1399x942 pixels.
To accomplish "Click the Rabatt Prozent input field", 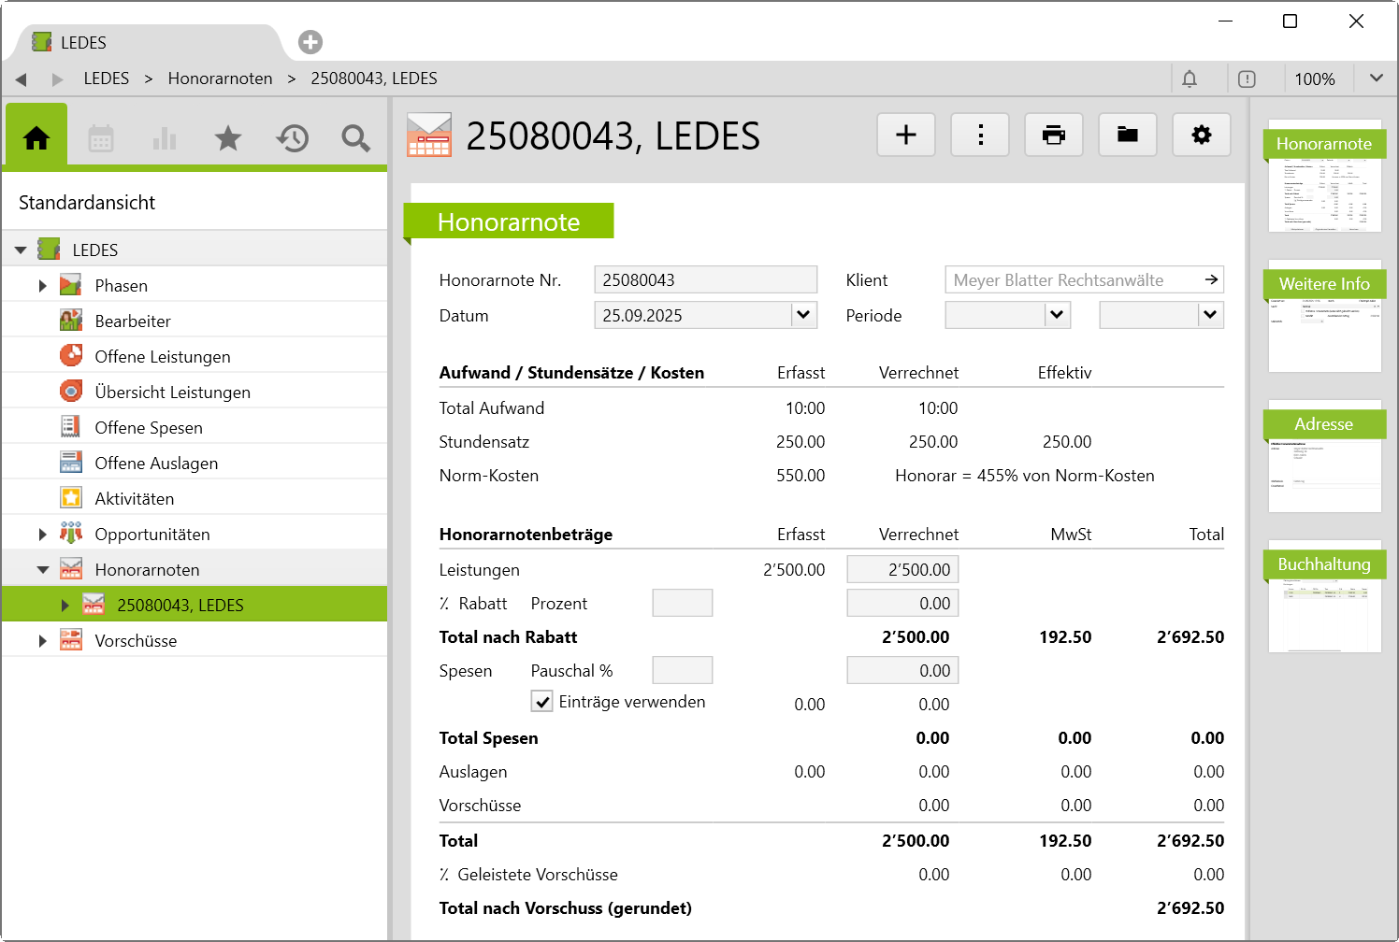I will (x=682, y=604).
